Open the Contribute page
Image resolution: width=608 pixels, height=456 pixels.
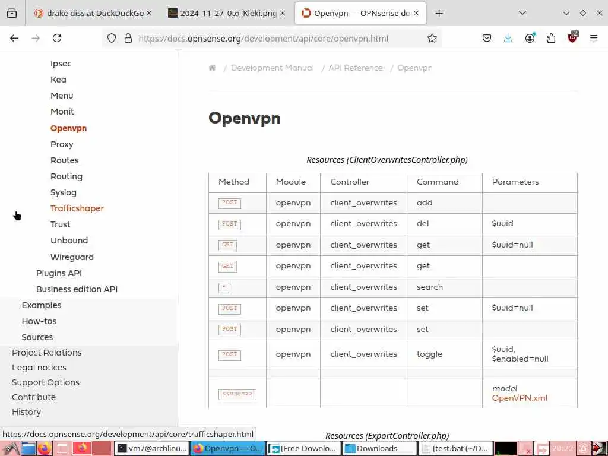34,397
